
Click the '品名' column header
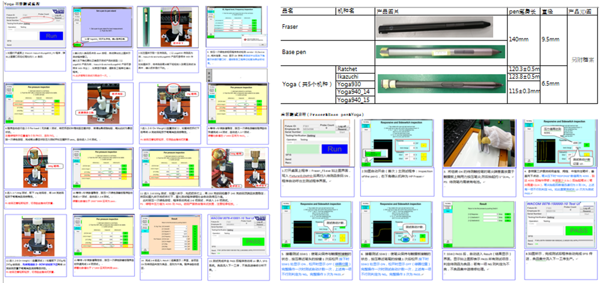pyautogui.click(x=309, y=11)
